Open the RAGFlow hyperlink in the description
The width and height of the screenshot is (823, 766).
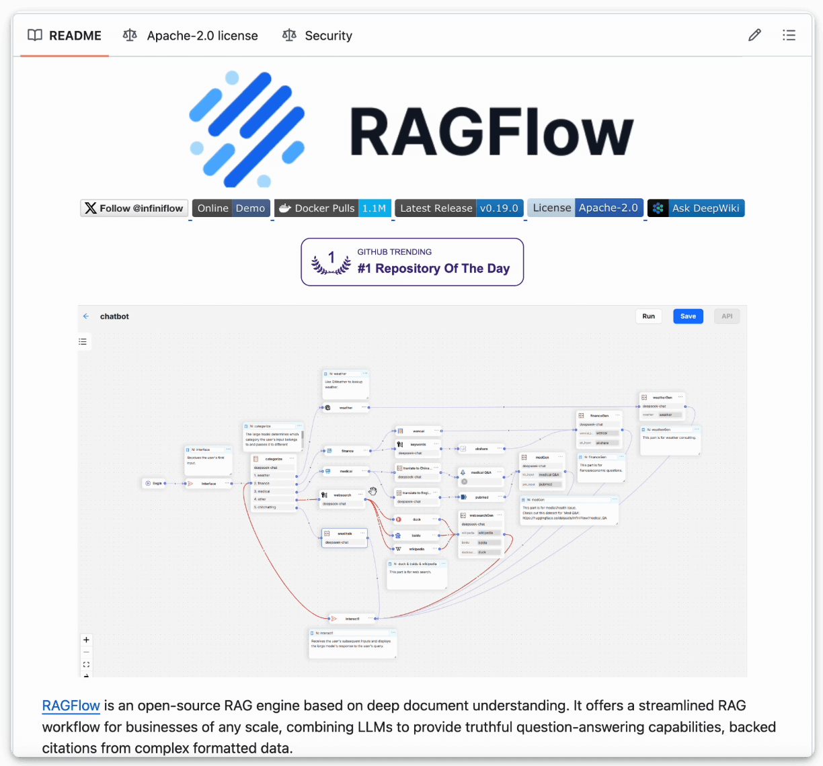coord(71,706)
